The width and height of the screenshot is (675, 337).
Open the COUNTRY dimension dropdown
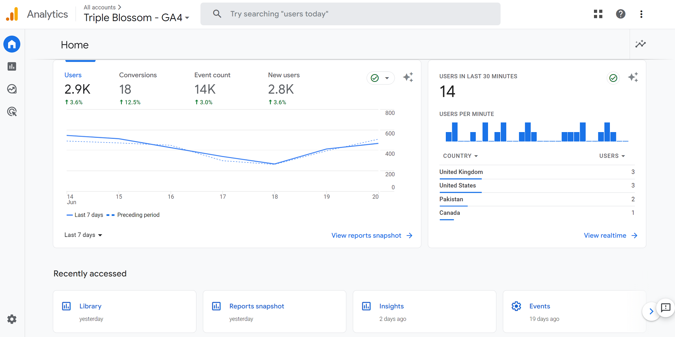pyautogui.click(x=460, y=156)
